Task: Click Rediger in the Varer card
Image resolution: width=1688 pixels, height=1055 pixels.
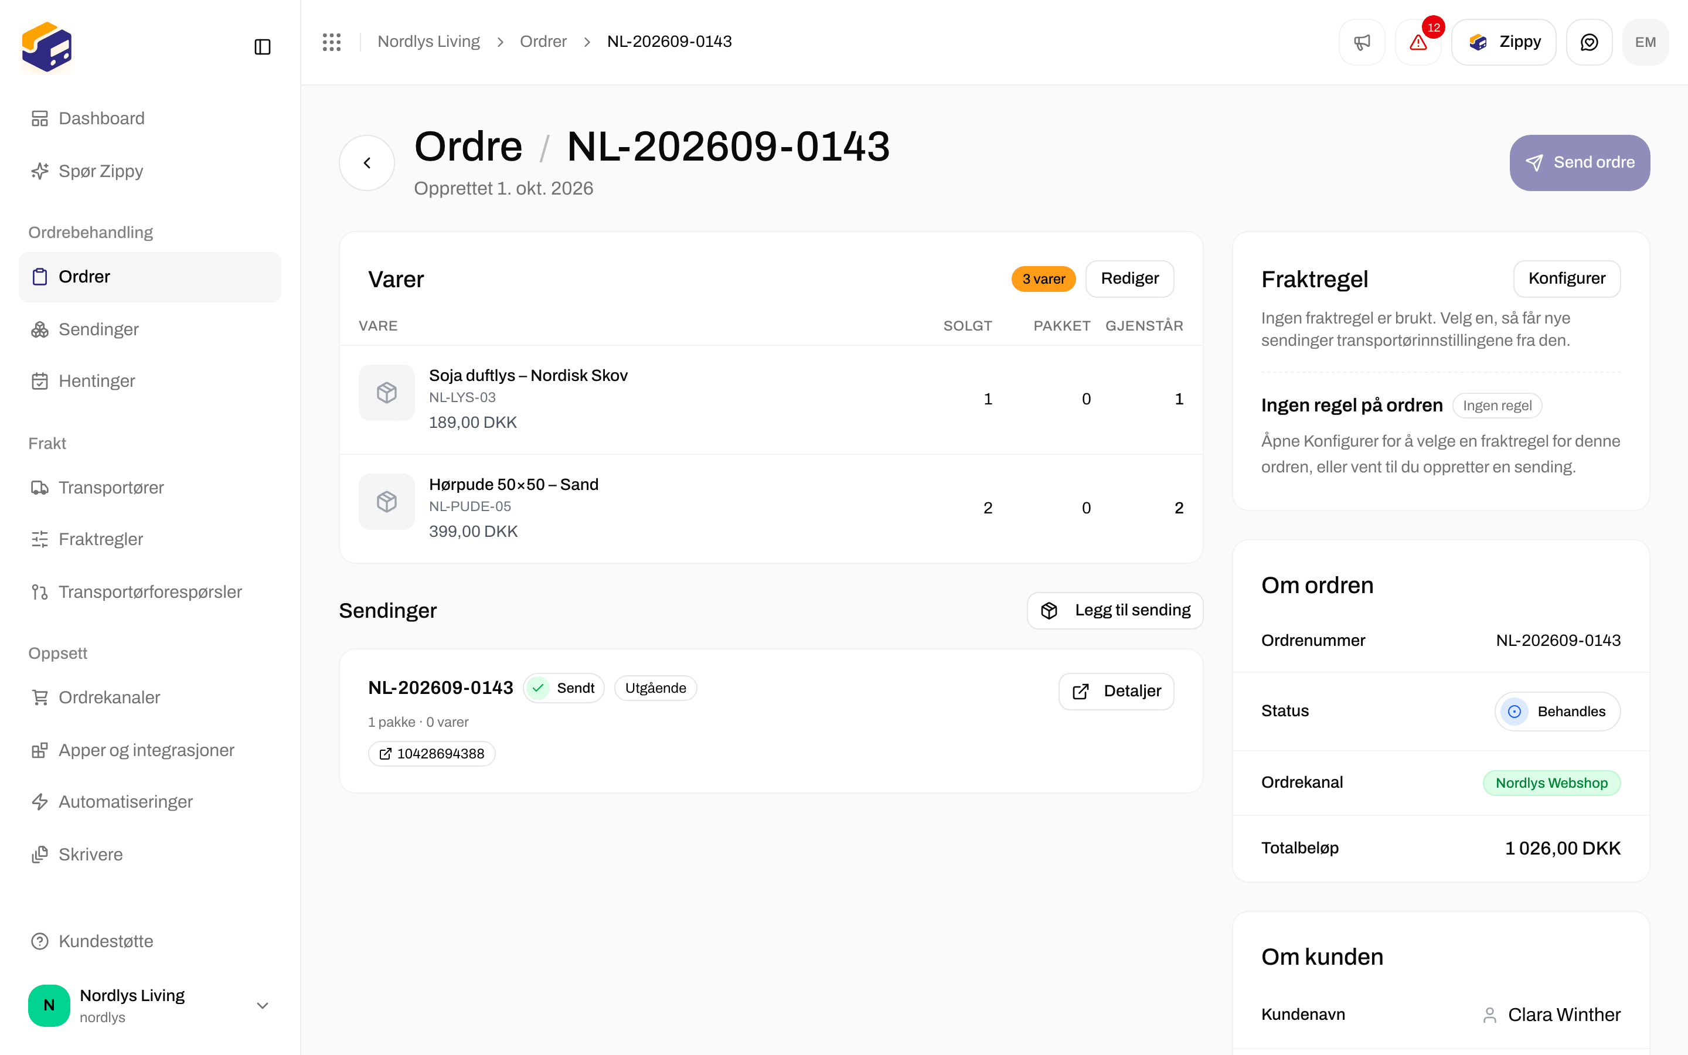Action: (x=1130, y=278)
